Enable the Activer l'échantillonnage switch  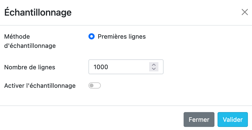point(94,85)
